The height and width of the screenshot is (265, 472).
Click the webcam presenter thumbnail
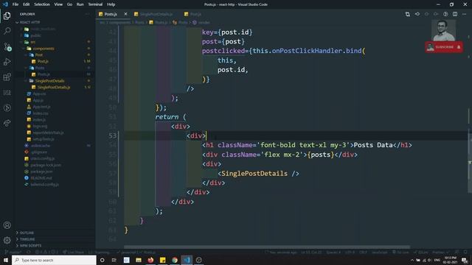pos(443,31)
